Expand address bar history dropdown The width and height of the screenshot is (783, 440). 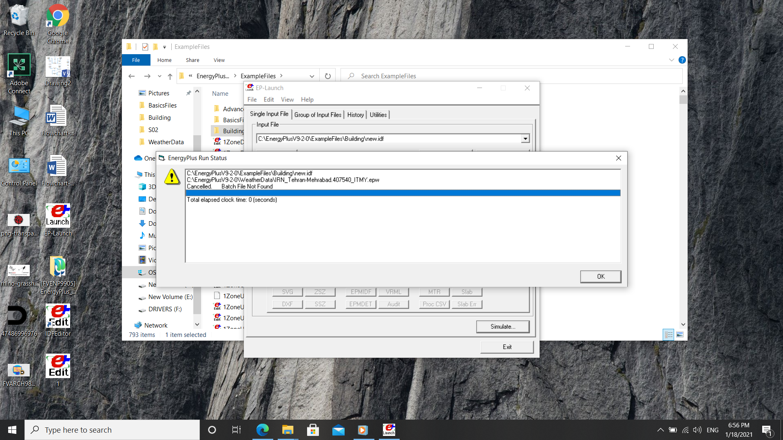click(312, 76)
